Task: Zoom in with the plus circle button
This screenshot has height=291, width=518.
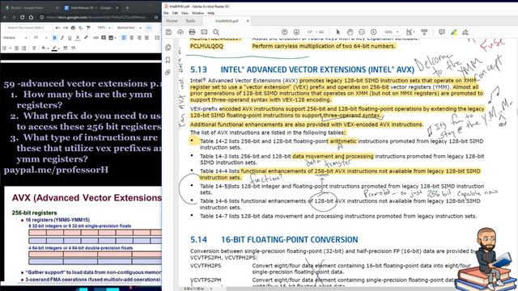Action: click(374, 32)
